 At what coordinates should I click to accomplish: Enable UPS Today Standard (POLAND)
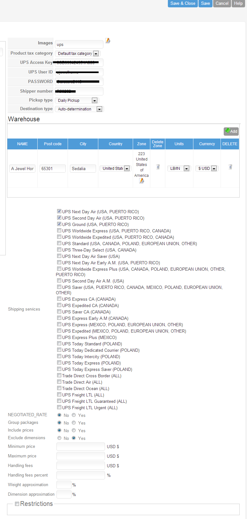point(59,343)
